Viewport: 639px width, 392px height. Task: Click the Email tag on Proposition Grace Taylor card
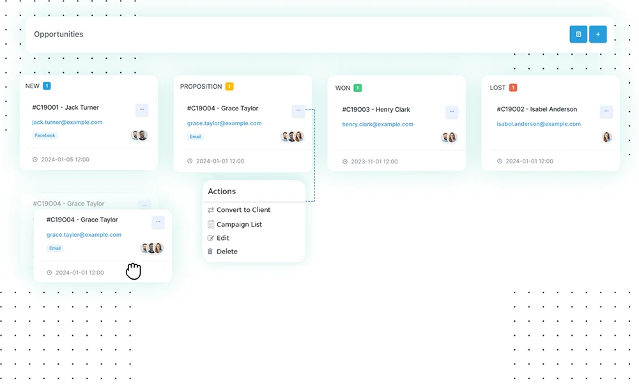pos(196,137)
